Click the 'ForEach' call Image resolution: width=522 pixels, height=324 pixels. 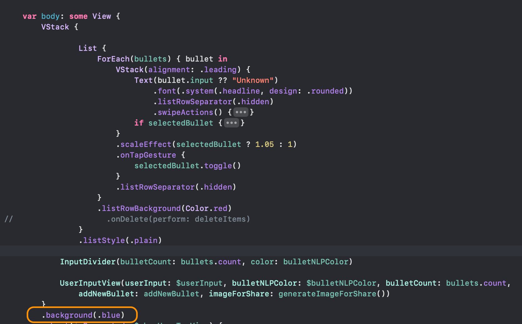pyautogui.click(x=113, y=59)
